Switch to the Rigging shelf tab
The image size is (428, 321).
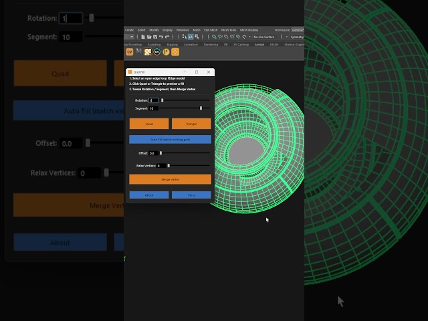172,45
